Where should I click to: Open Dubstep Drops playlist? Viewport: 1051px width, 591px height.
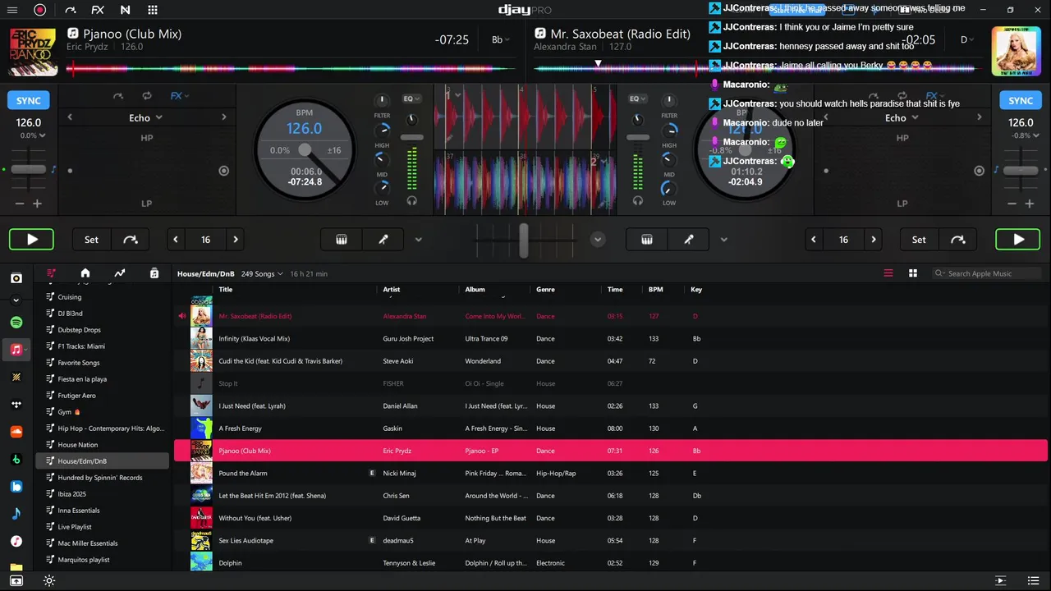(102, 330)
